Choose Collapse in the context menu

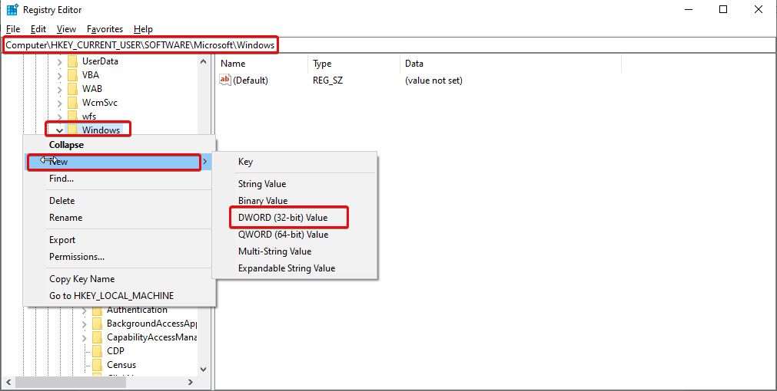pos(119,145)
